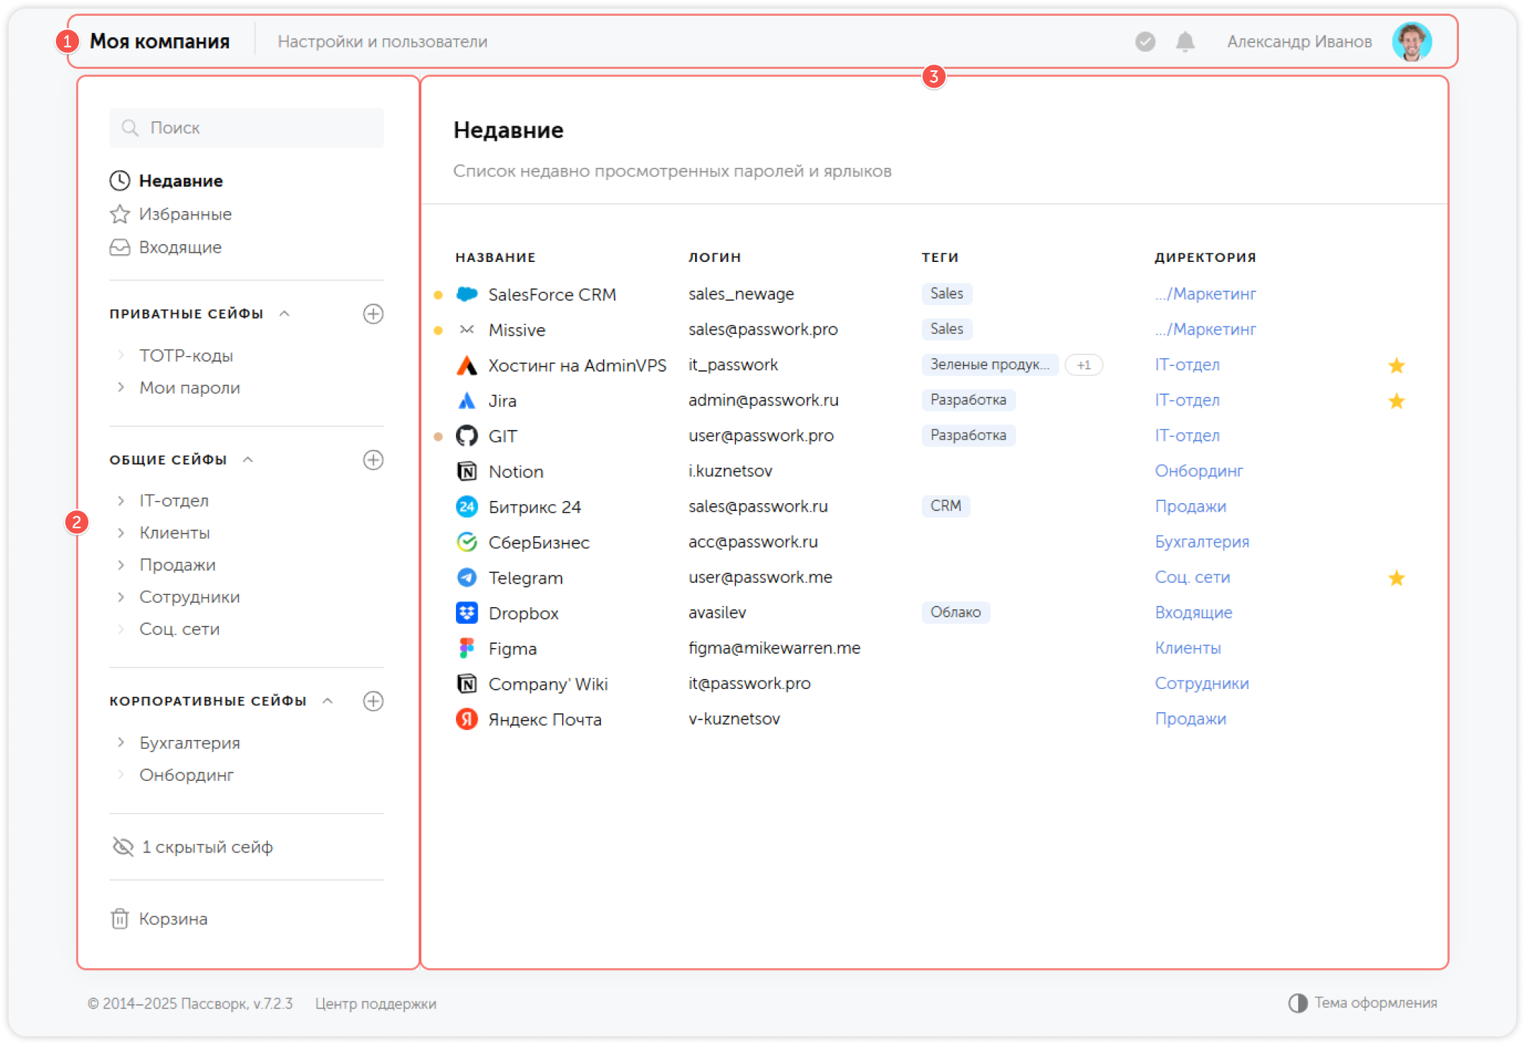The image size is (1525, 1045).
Task: Collapse the Корпоративные сейфы section
Action: (x=327, y=701)
